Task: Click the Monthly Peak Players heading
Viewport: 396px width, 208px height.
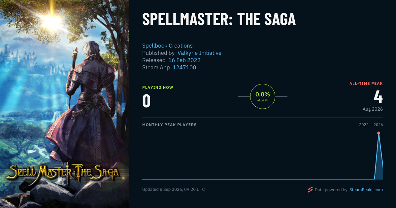Action: pyautogui.click(x=169, y=125)
